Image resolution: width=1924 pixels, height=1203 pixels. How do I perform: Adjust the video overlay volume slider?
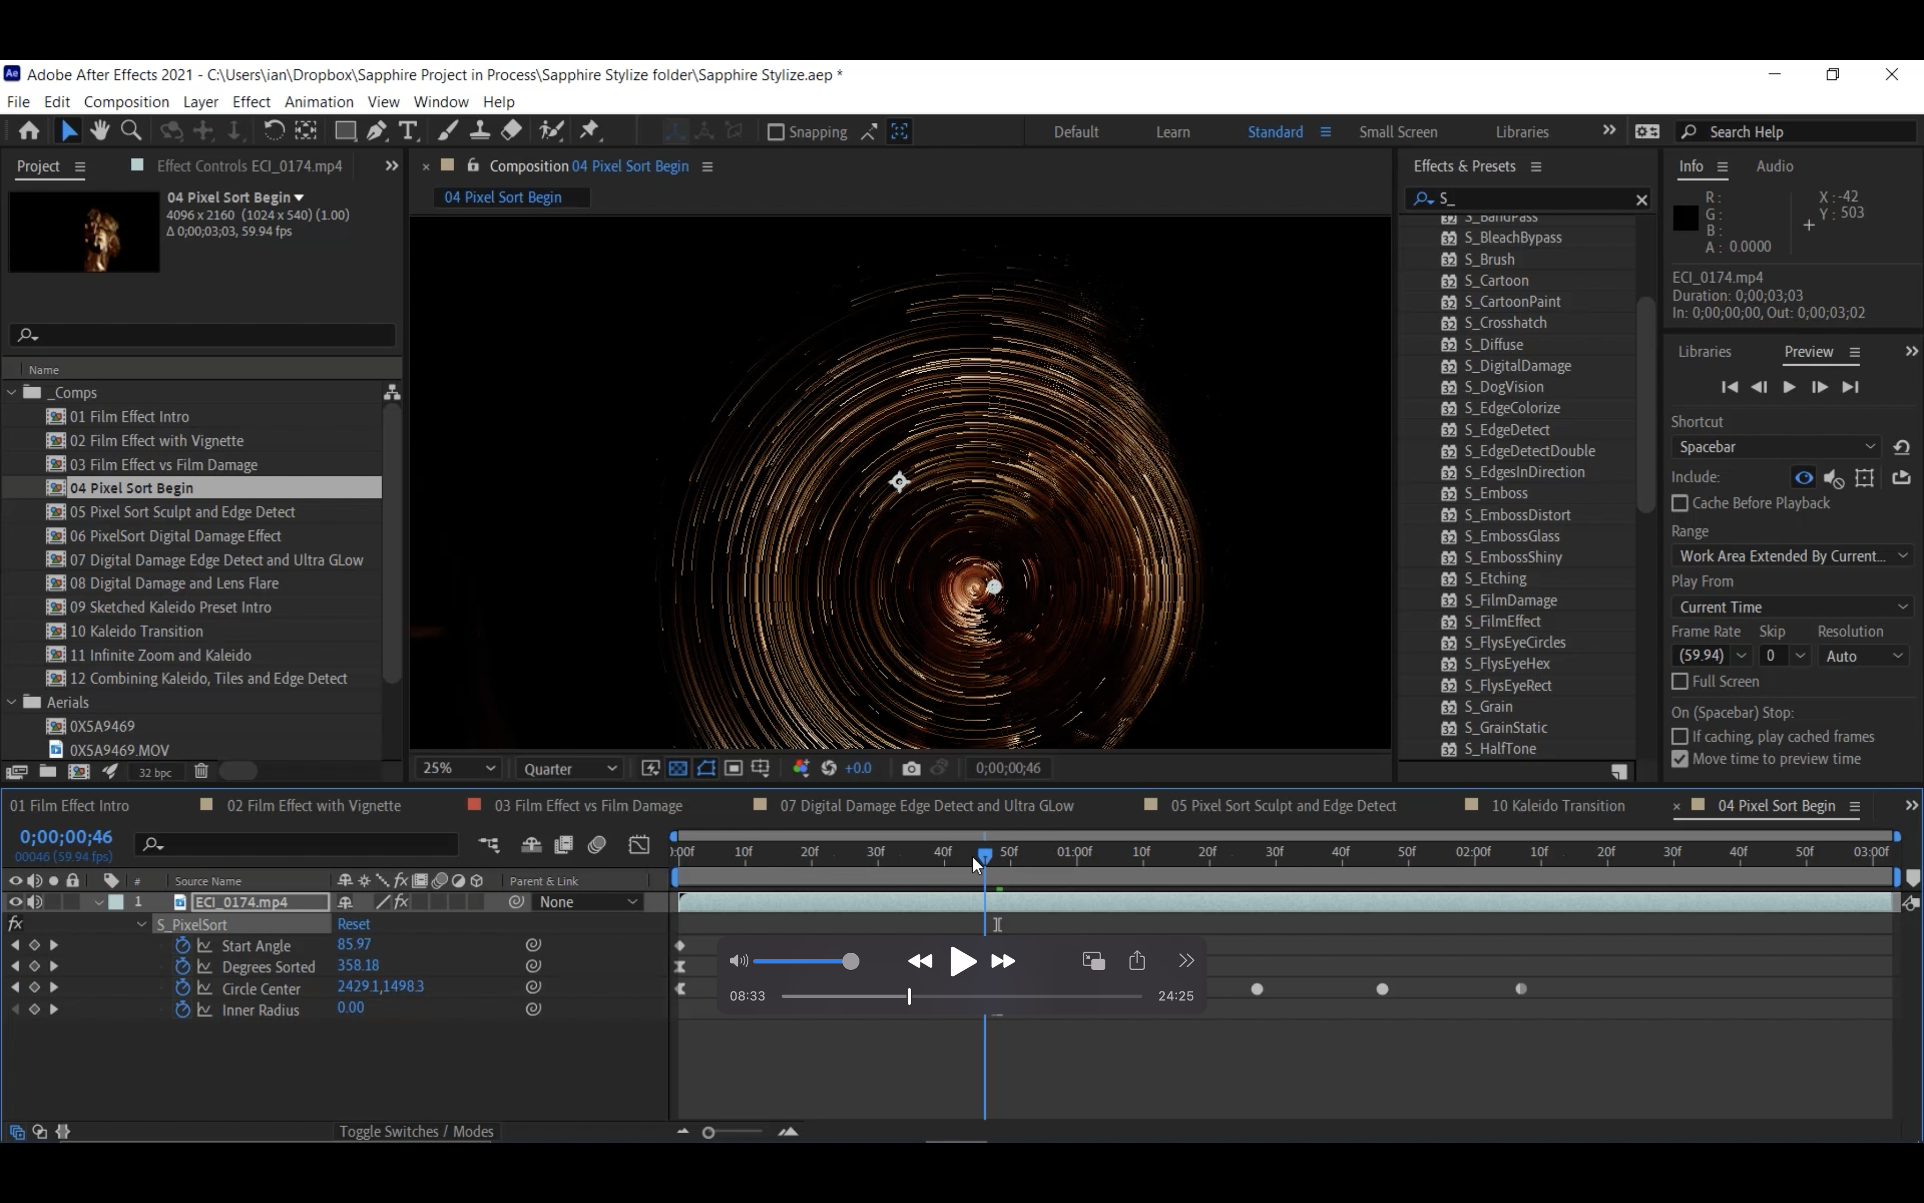[x=806, y=961]
